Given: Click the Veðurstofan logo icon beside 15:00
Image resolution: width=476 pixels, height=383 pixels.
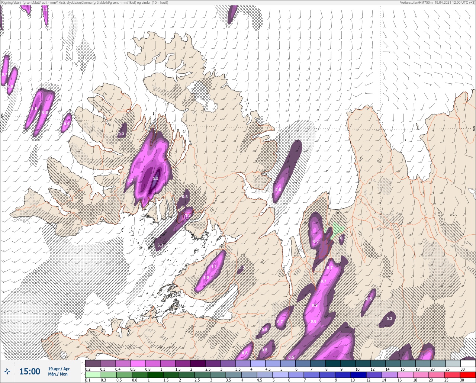Looking at the screenshot, I should pos(7,371).
